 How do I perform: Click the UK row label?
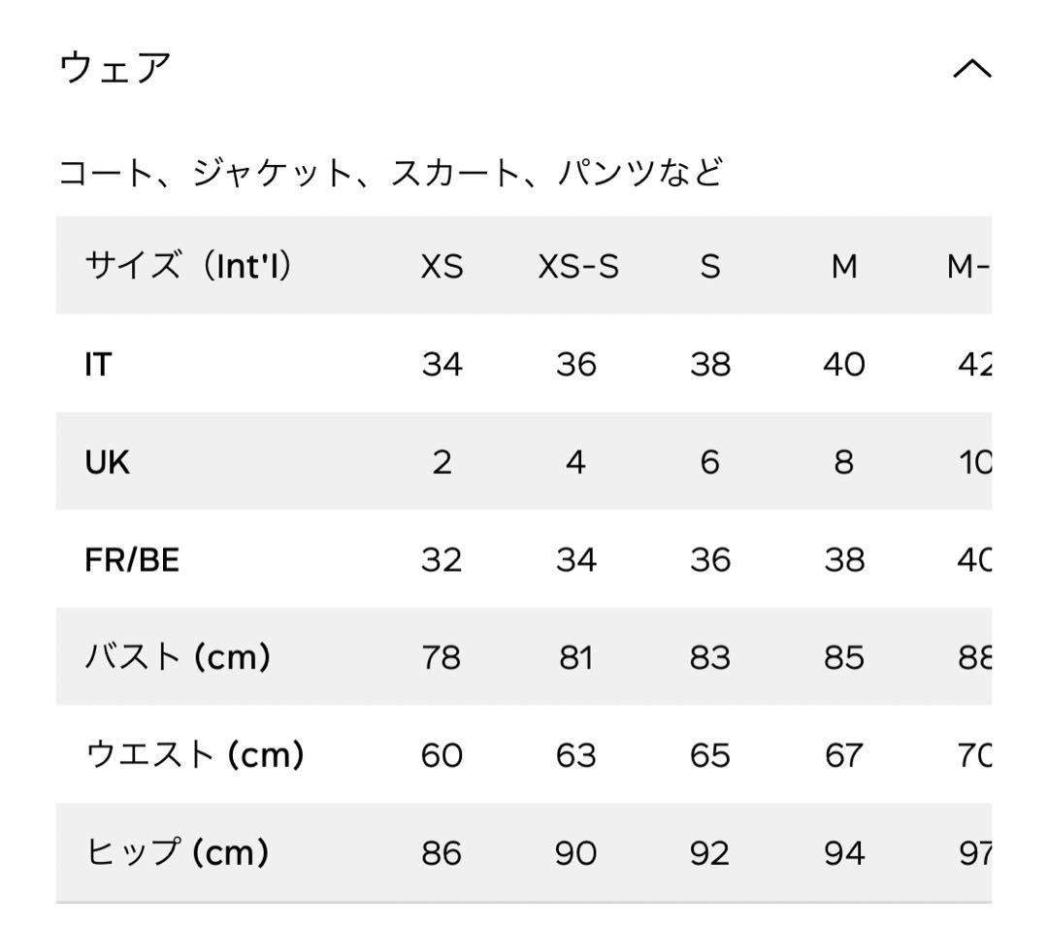[x=107, y=462]
